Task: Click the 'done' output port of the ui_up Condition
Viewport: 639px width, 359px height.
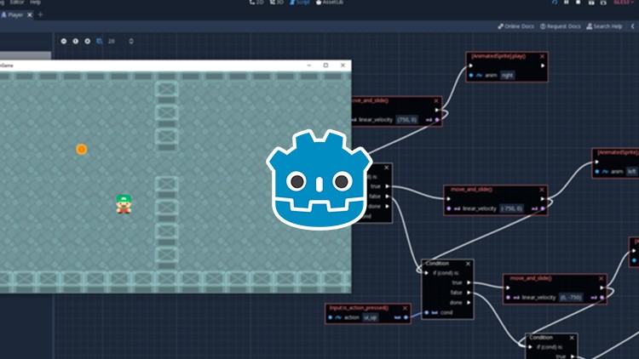Action: pyautogui.click(x=469, y=302)
